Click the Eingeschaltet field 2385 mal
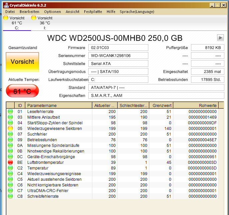 pyautogui.click(x=208, y=71)
